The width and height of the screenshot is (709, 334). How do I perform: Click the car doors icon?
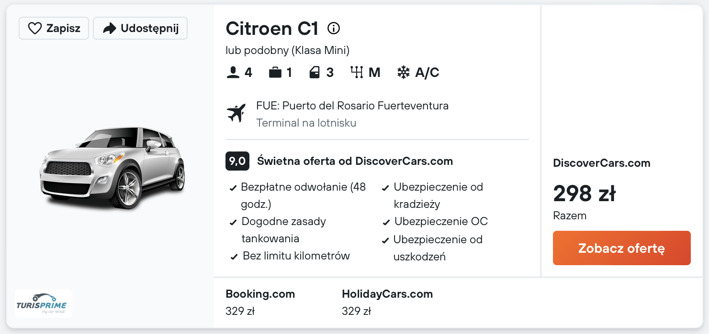point(314,73)
